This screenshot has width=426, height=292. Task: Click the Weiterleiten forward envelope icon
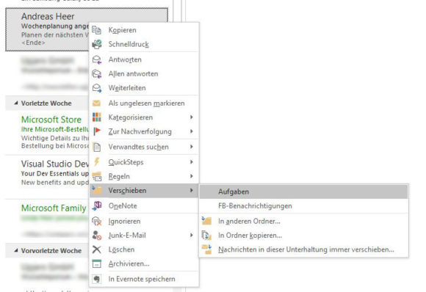(x=97, y=87)
